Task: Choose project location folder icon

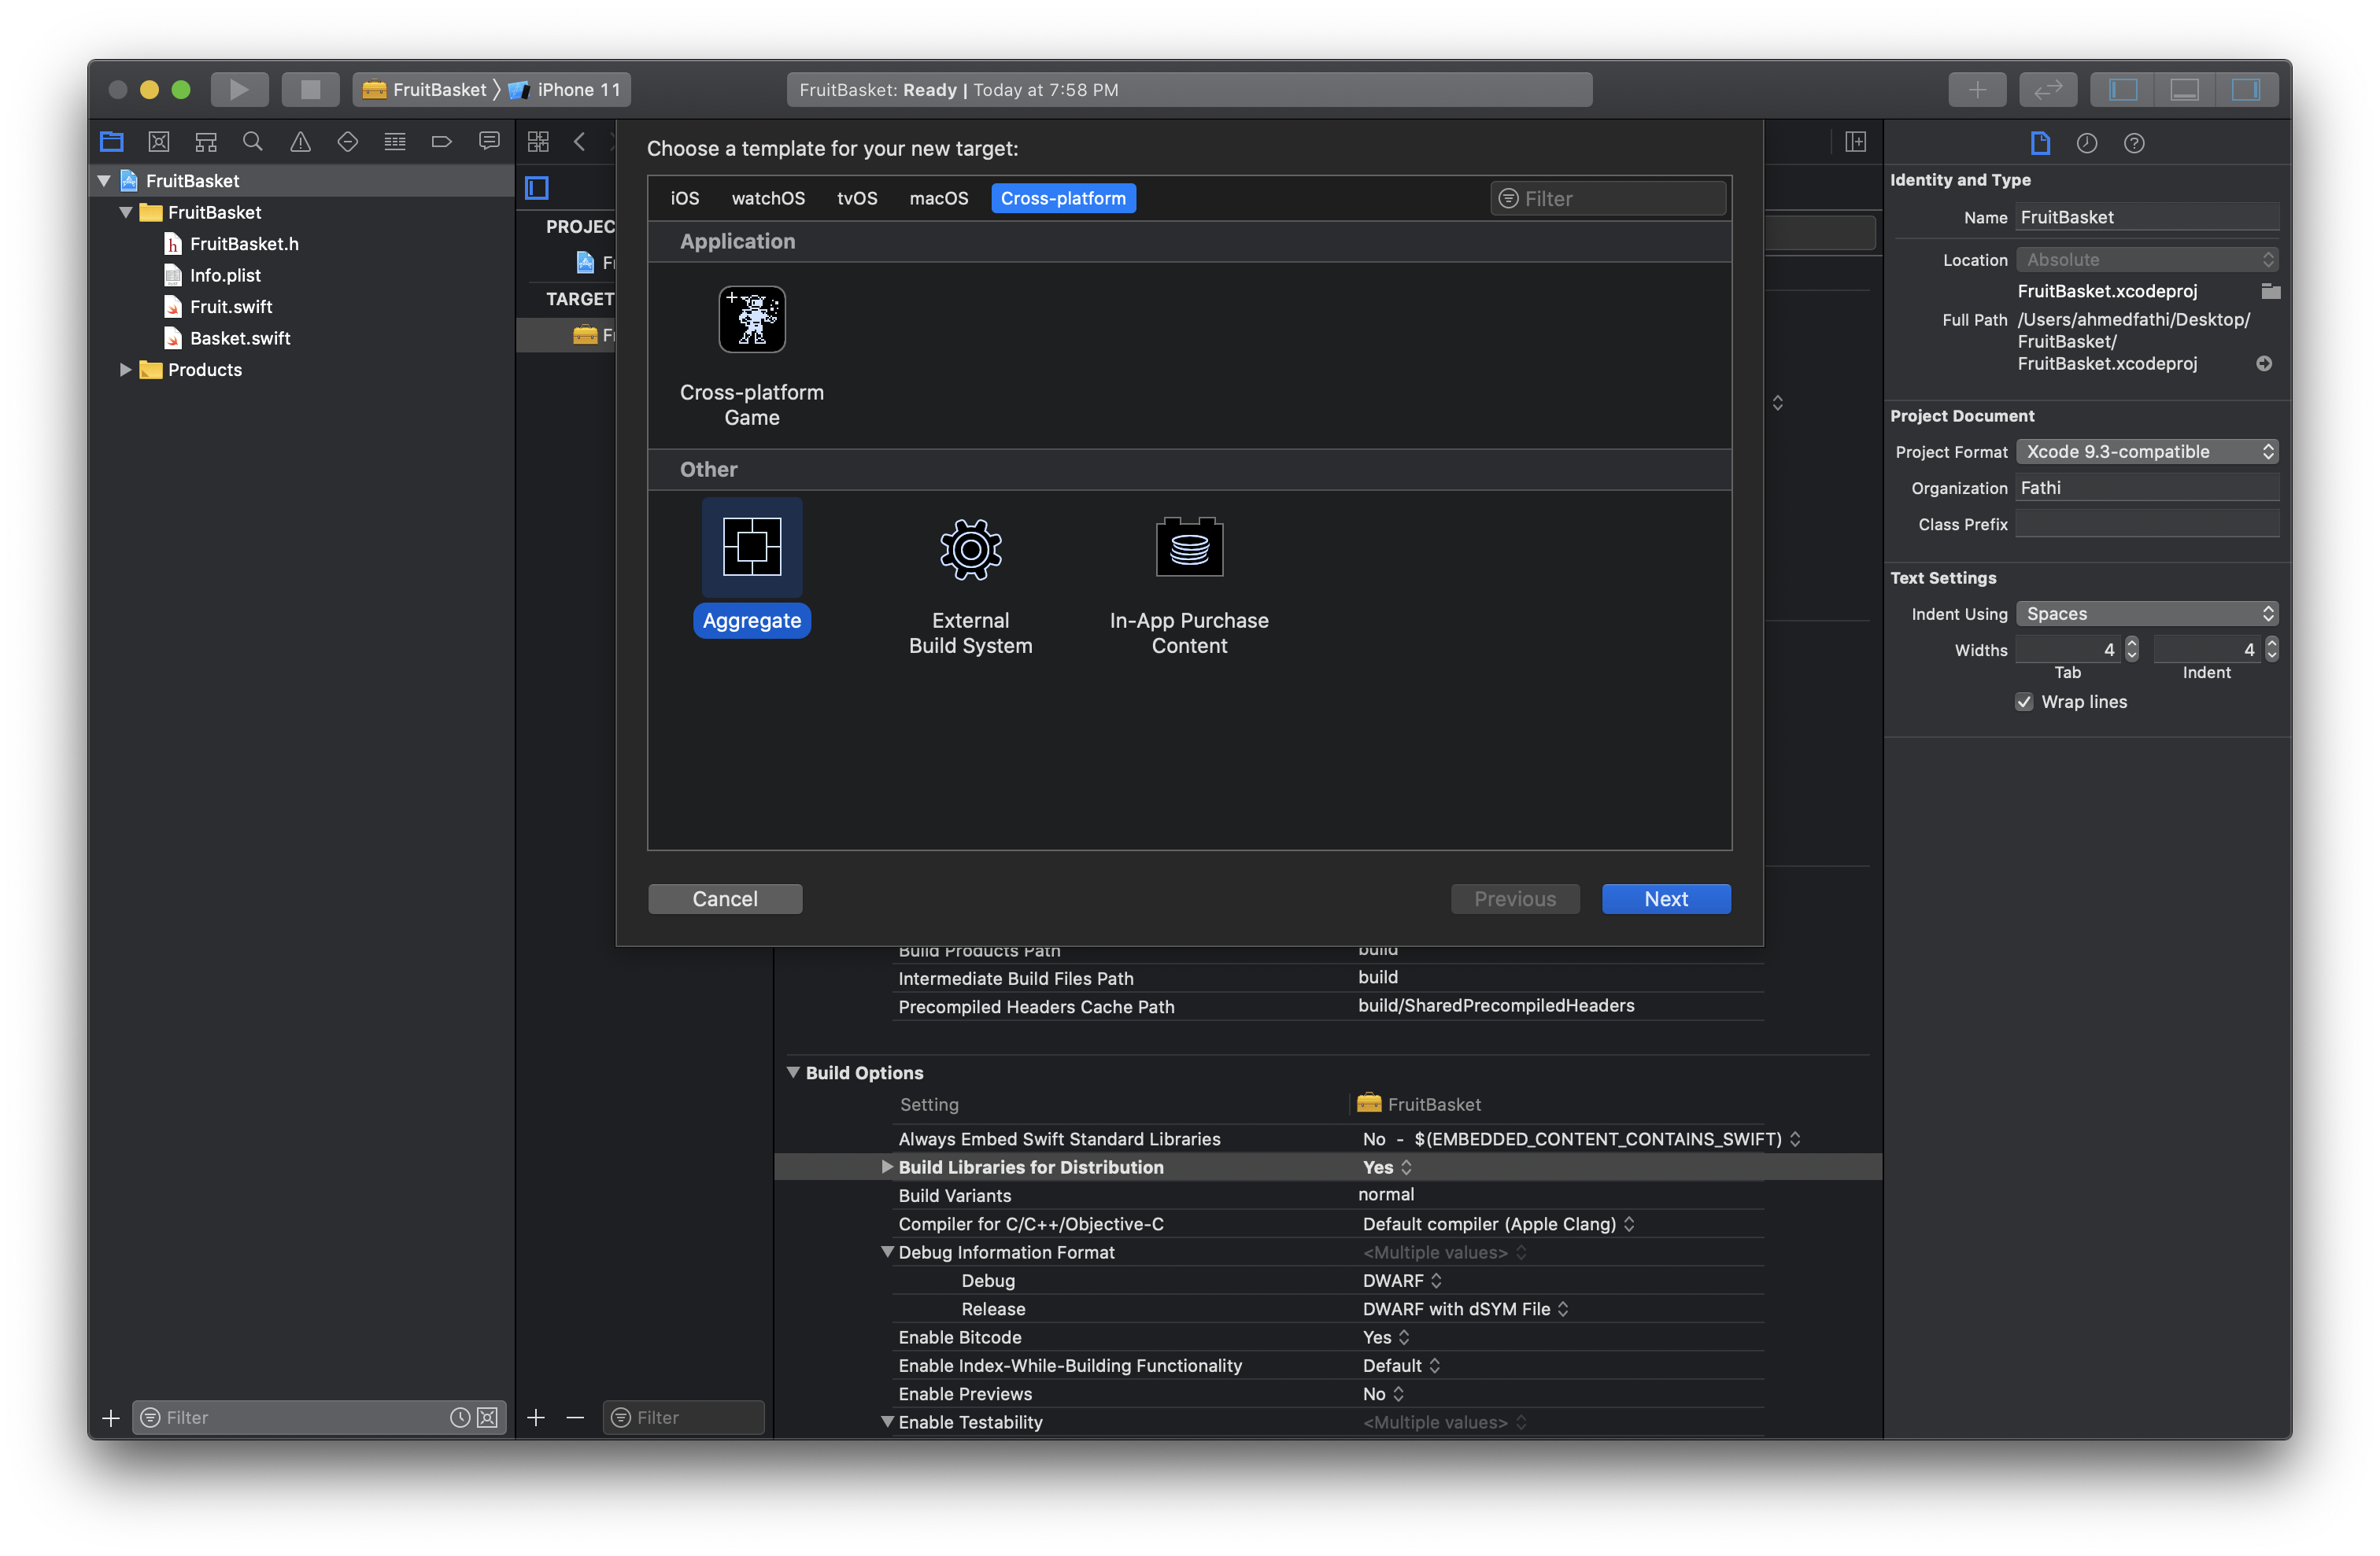Action: [x=2271, y=291]
